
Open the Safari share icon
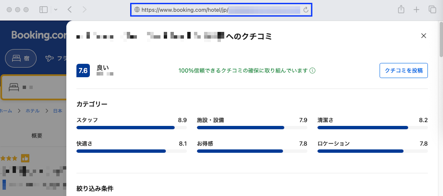pos(401,10)
